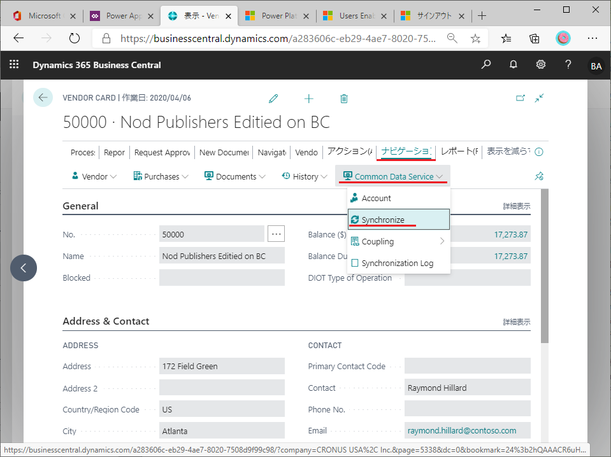Open the New Document action tab
The width and height of the screenshot is (611, 457).
(x=224, y=152)
